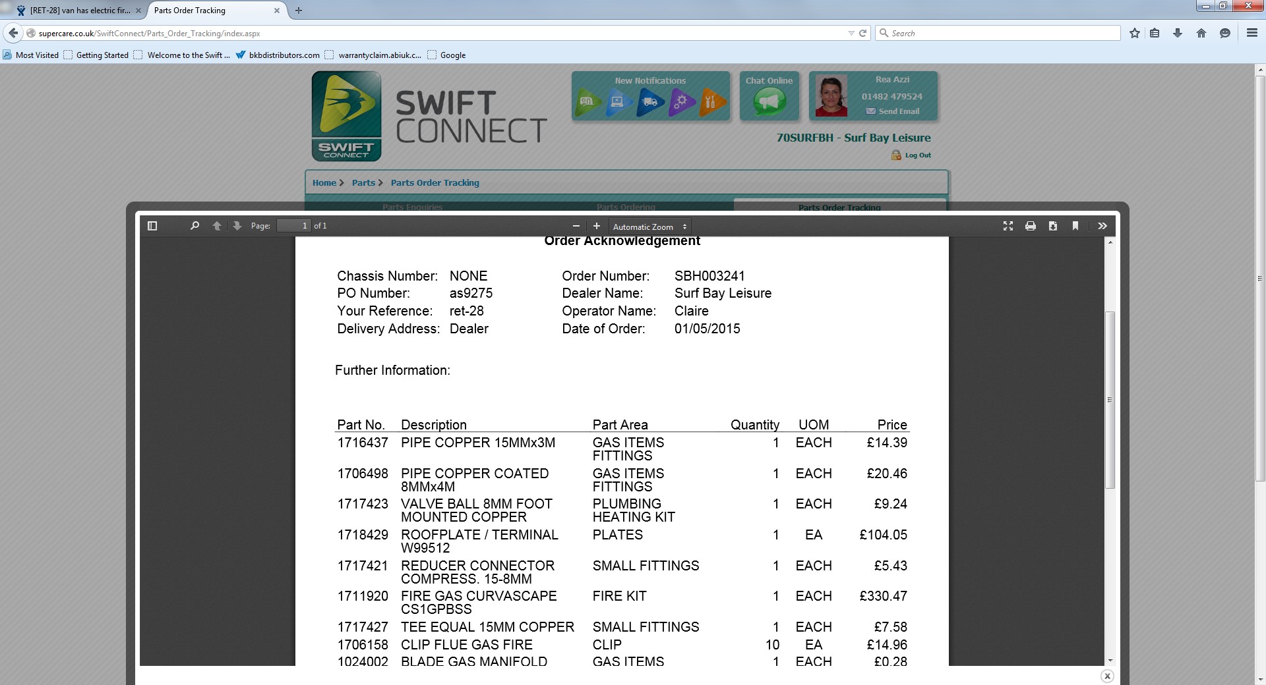
Task: Show URL bar history dropdown
Action: tap(851, 33)
